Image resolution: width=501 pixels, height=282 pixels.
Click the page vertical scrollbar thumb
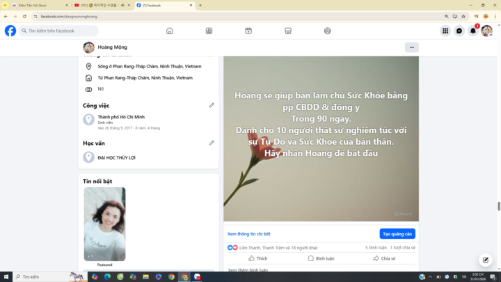click(499, 206)
